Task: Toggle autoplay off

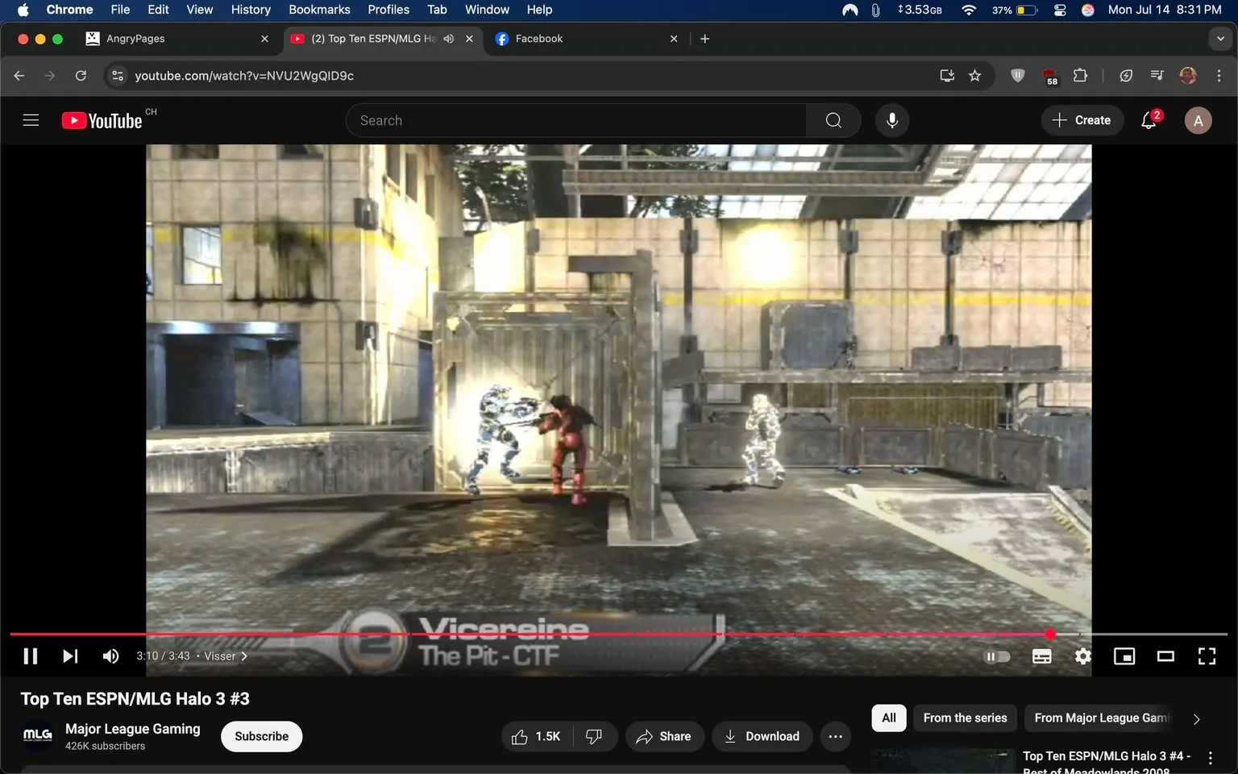Action: pyautogui.click(x=997, y=656)
